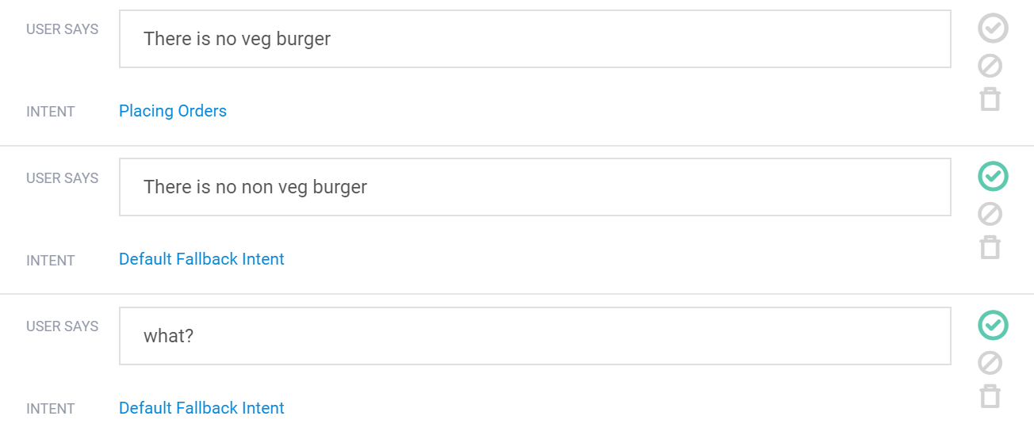1034x435 pixels.
Task: Block the 'There is no veg burger' request
Action: point(990,66)
